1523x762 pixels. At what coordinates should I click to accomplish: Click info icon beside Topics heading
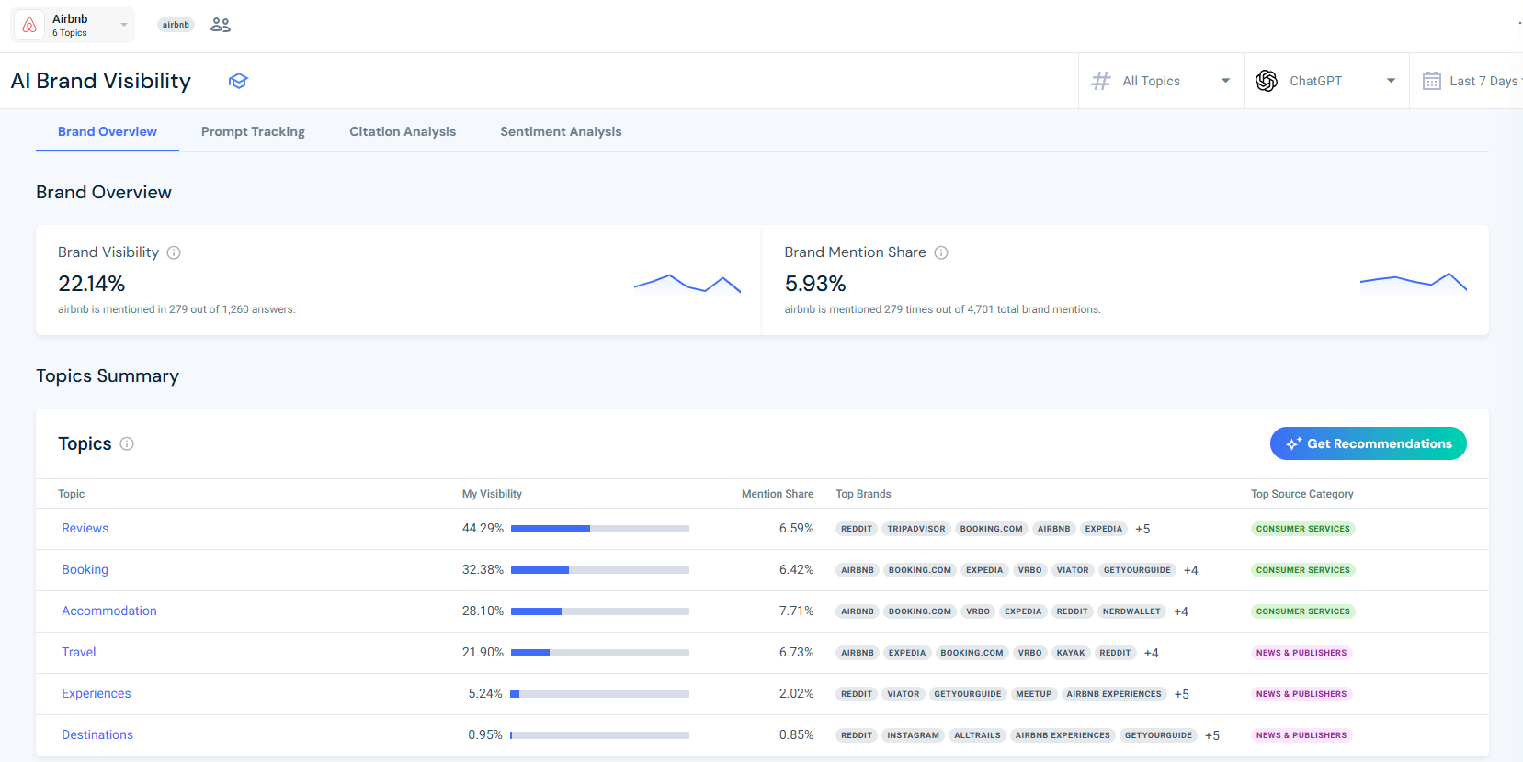click(127, 443)
